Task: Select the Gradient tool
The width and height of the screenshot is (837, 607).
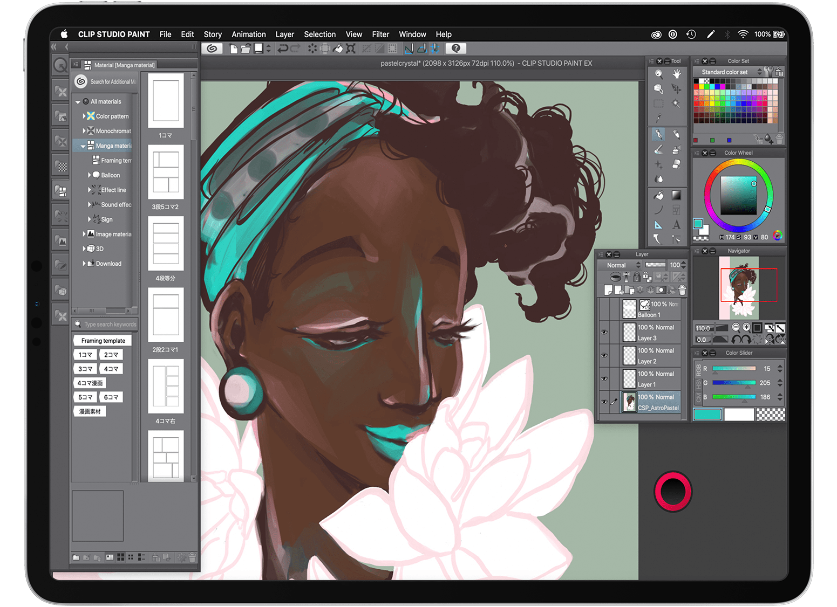Action: pos(676,195)
